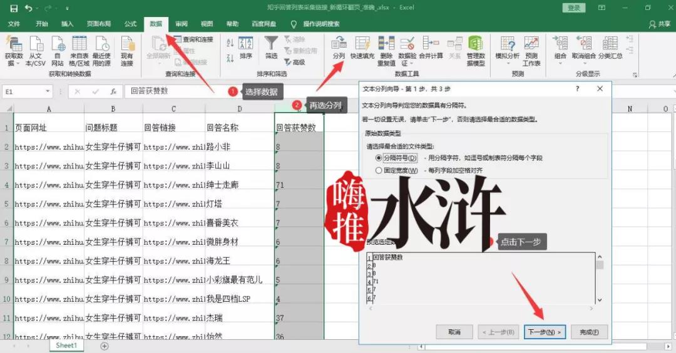Open the 排序 (Sort) dialog icon
The width and height of the screenshot is (676, 353).
(246, 44)
